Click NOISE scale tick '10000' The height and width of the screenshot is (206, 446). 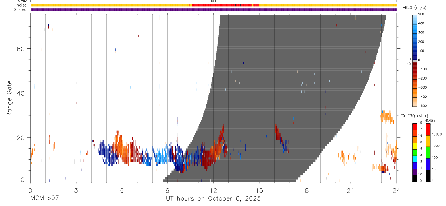point(437,134)
